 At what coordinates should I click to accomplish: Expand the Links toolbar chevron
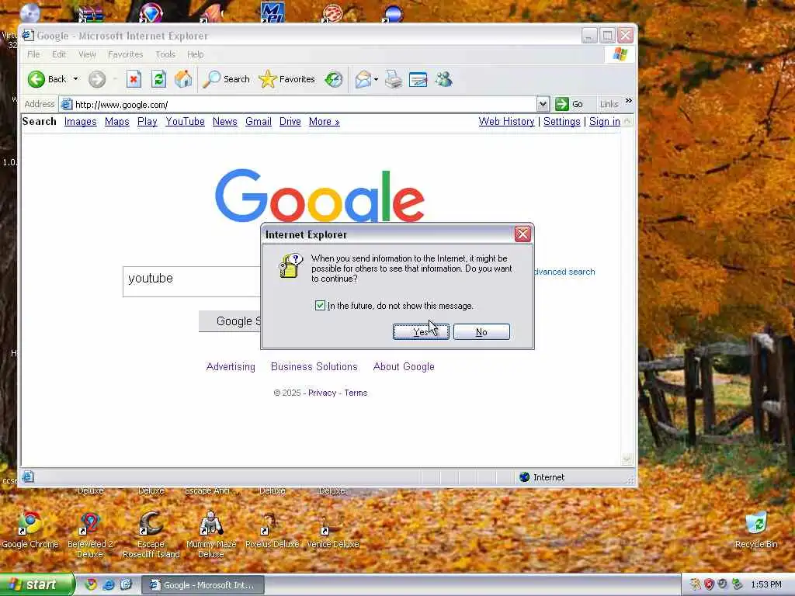click(629, 101)
